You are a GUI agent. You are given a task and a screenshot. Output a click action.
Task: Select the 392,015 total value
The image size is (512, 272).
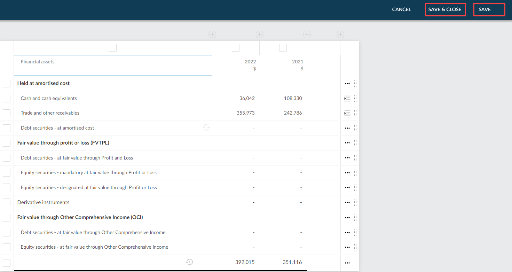pos(245,262)
